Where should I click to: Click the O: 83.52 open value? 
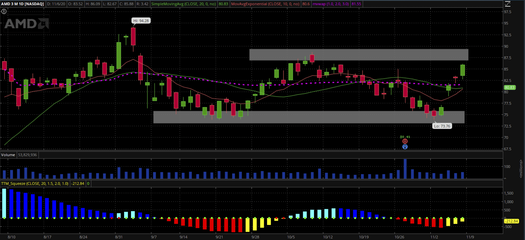tap(75, 4)
